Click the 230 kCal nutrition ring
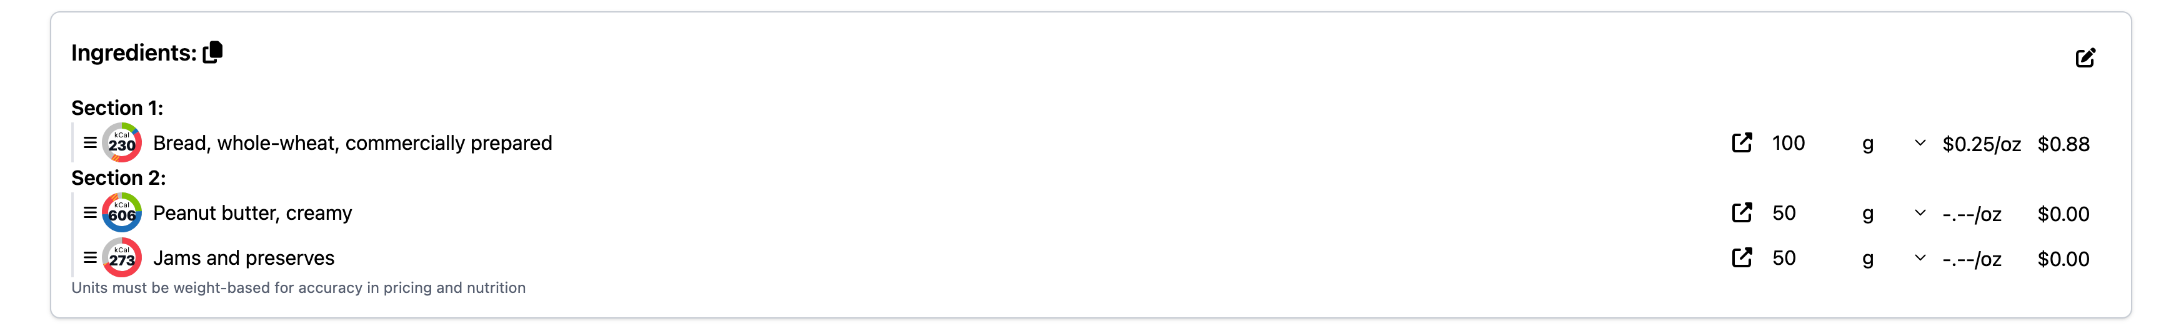Image resolution: width=2181 pixels, height=331 pixels. point(122,143)
